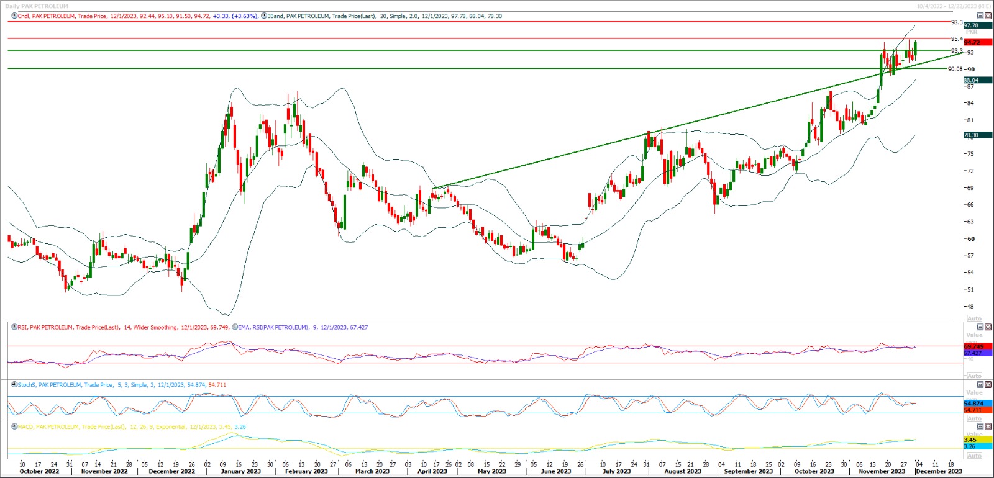Maximize the MACD indicator pane
The image size is (994, 478).
(981, 427)
